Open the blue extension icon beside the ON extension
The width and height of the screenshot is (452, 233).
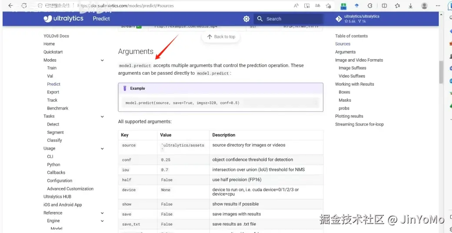pyautogui.click(x=356, y=6)
